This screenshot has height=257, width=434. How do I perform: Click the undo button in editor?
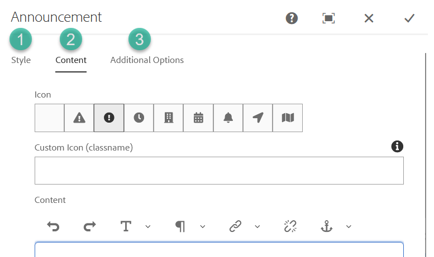pos(54,226)
